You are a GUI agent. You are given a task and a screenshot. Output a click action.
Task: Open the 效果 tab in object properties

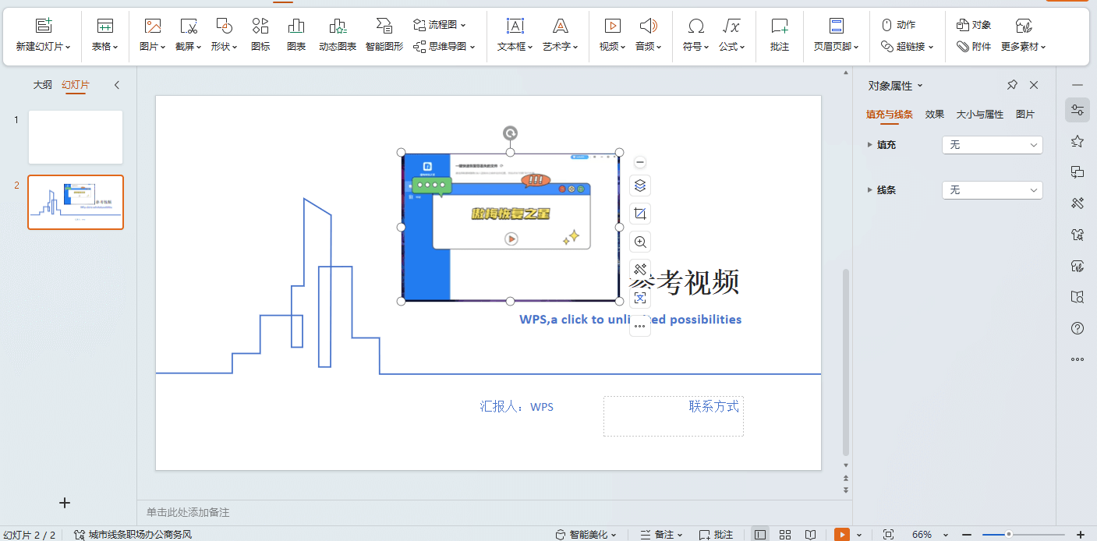933,114
